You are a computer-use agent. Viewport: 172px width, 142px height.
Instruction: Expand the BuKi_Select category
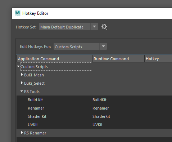(x=22, y=83)
